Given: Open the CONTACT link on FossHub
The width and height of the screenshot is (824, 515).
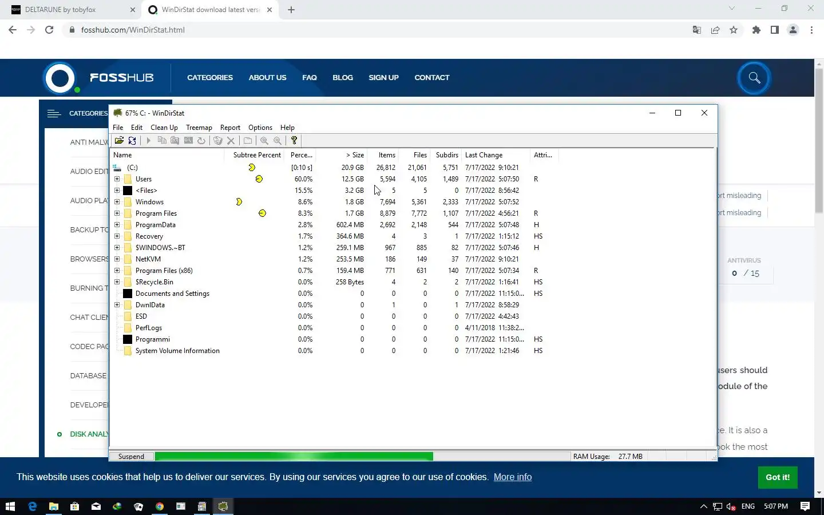Looking at the screenshot, I should [432, 78].
